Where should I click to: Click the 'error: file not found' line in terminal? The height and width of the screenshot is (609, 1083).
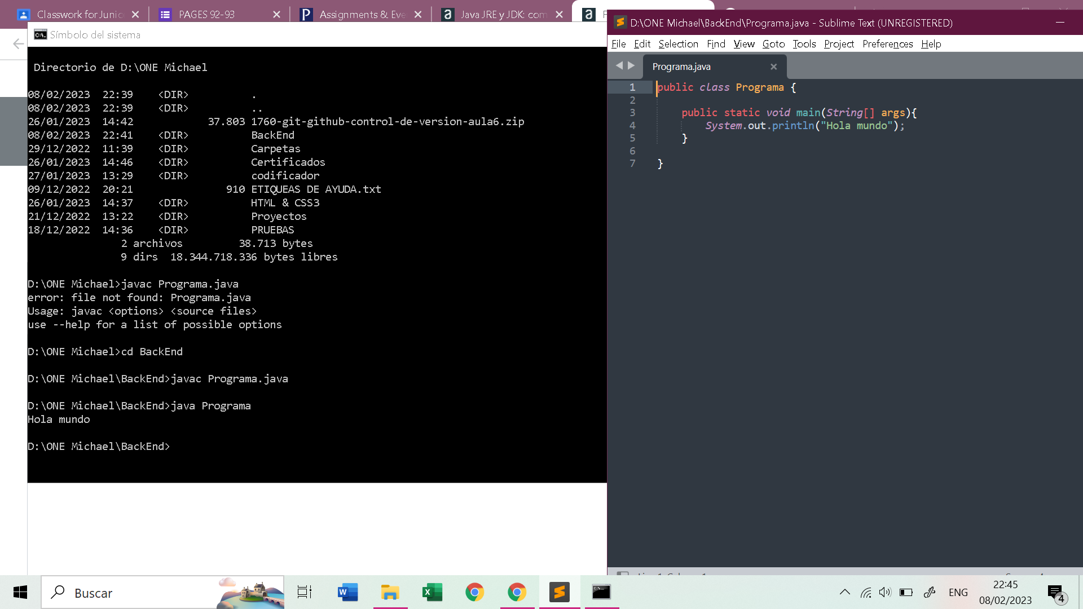click(139, 298)
